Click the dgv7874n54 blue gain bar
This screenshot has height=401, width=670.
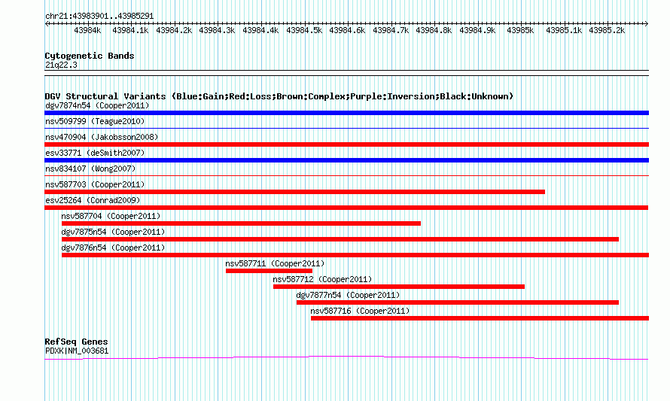tap(346, 113)
